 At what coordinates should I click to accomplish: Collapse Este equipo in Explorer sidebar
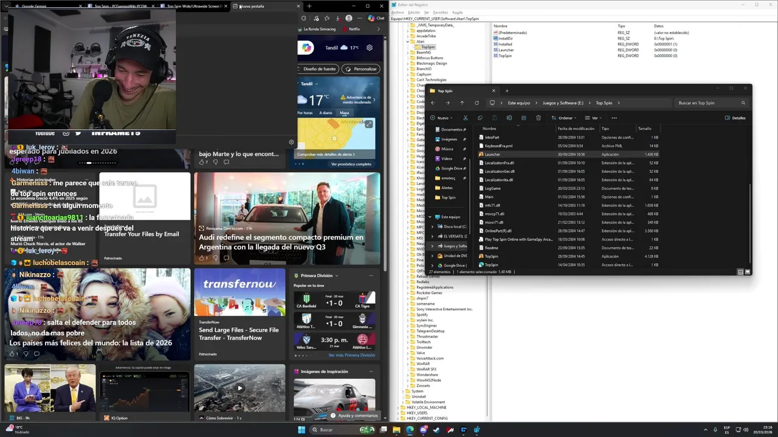point(430,217)
